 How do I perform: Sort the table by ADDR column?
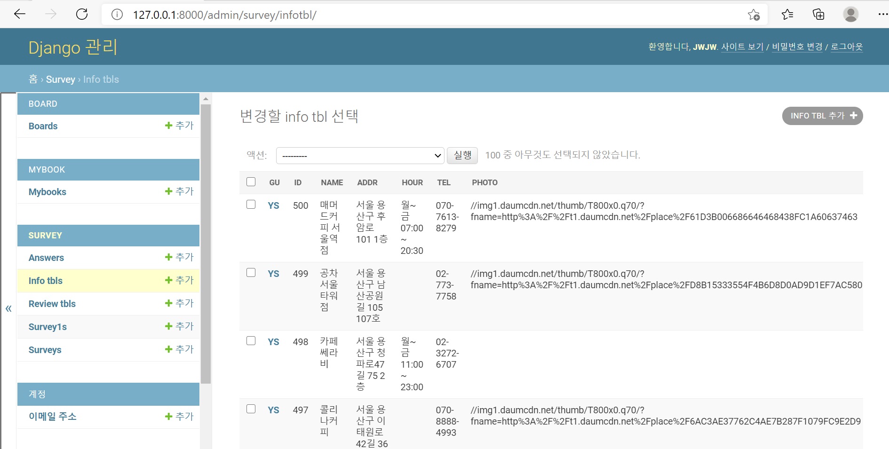pyautogui.click(x=367, y=182)
